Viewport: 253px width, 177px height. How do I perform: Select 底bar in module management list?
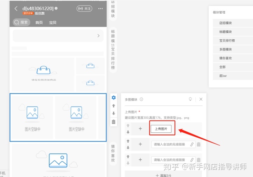coord(233,76)
